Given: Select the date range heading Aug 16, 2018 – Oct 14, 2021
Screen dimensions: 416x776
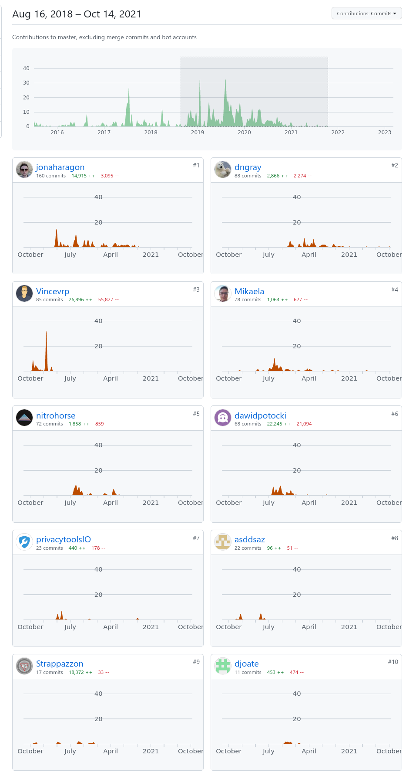Looking at the screenshot, I should coord(77,14).
